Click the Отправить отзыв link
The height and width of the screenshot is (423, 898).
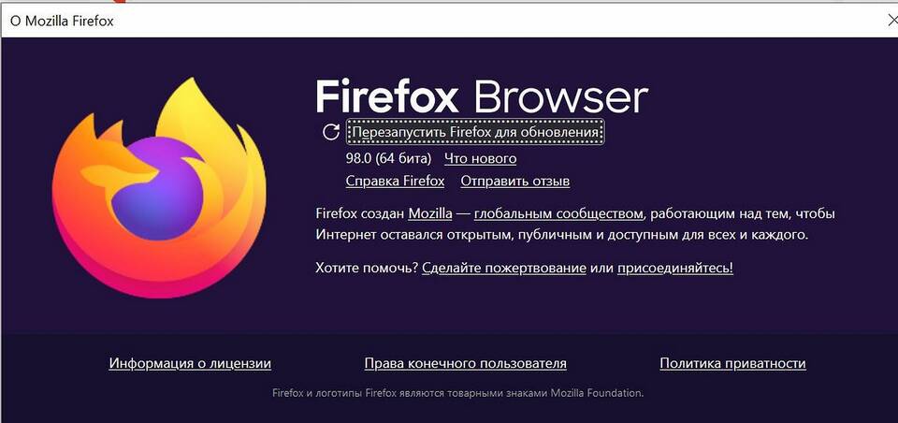(514, 182)
